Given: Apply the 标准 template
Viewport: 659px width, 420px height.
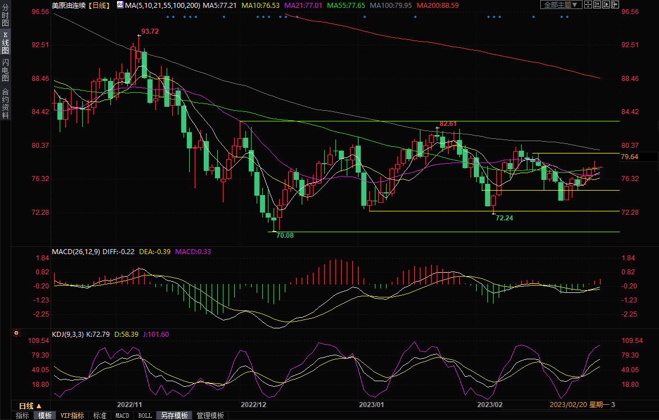Looking at the screenshot, I should tap(100, 416).
